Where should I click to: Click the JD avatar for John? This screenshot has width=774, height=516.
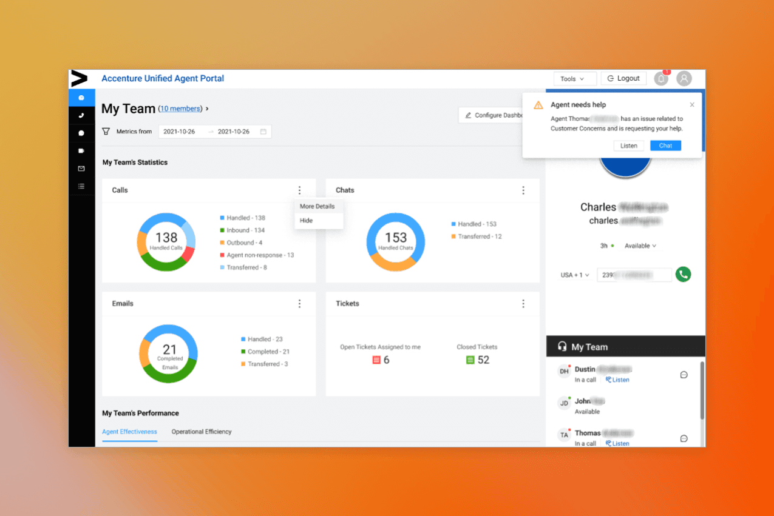click(x=564, y=403)
